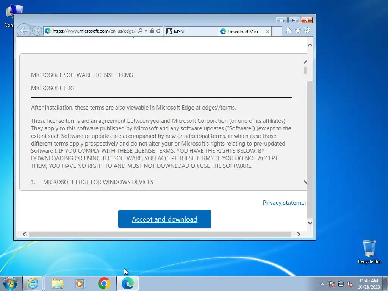Viewport: 388px width, 291px height.
Task: Open a new tab with blank tab button
Action: tap(277, 31)
